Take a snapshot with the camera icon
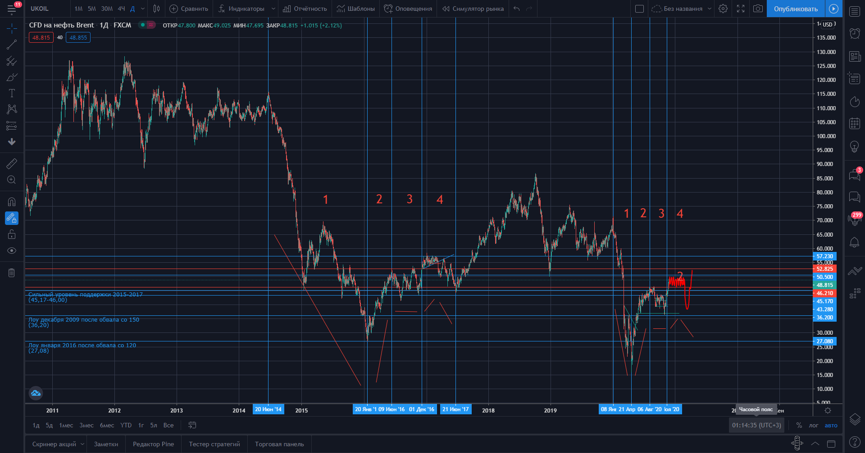The width and height of the screenshot is (865, 453). [x=758, y=9]
